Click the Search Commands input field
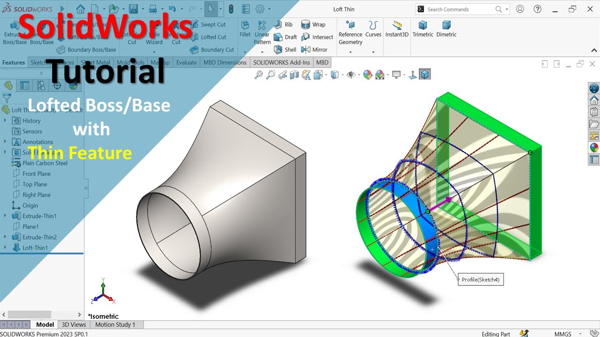The width and height of the screenshot is (600, 337). click(x=459, y=9)
